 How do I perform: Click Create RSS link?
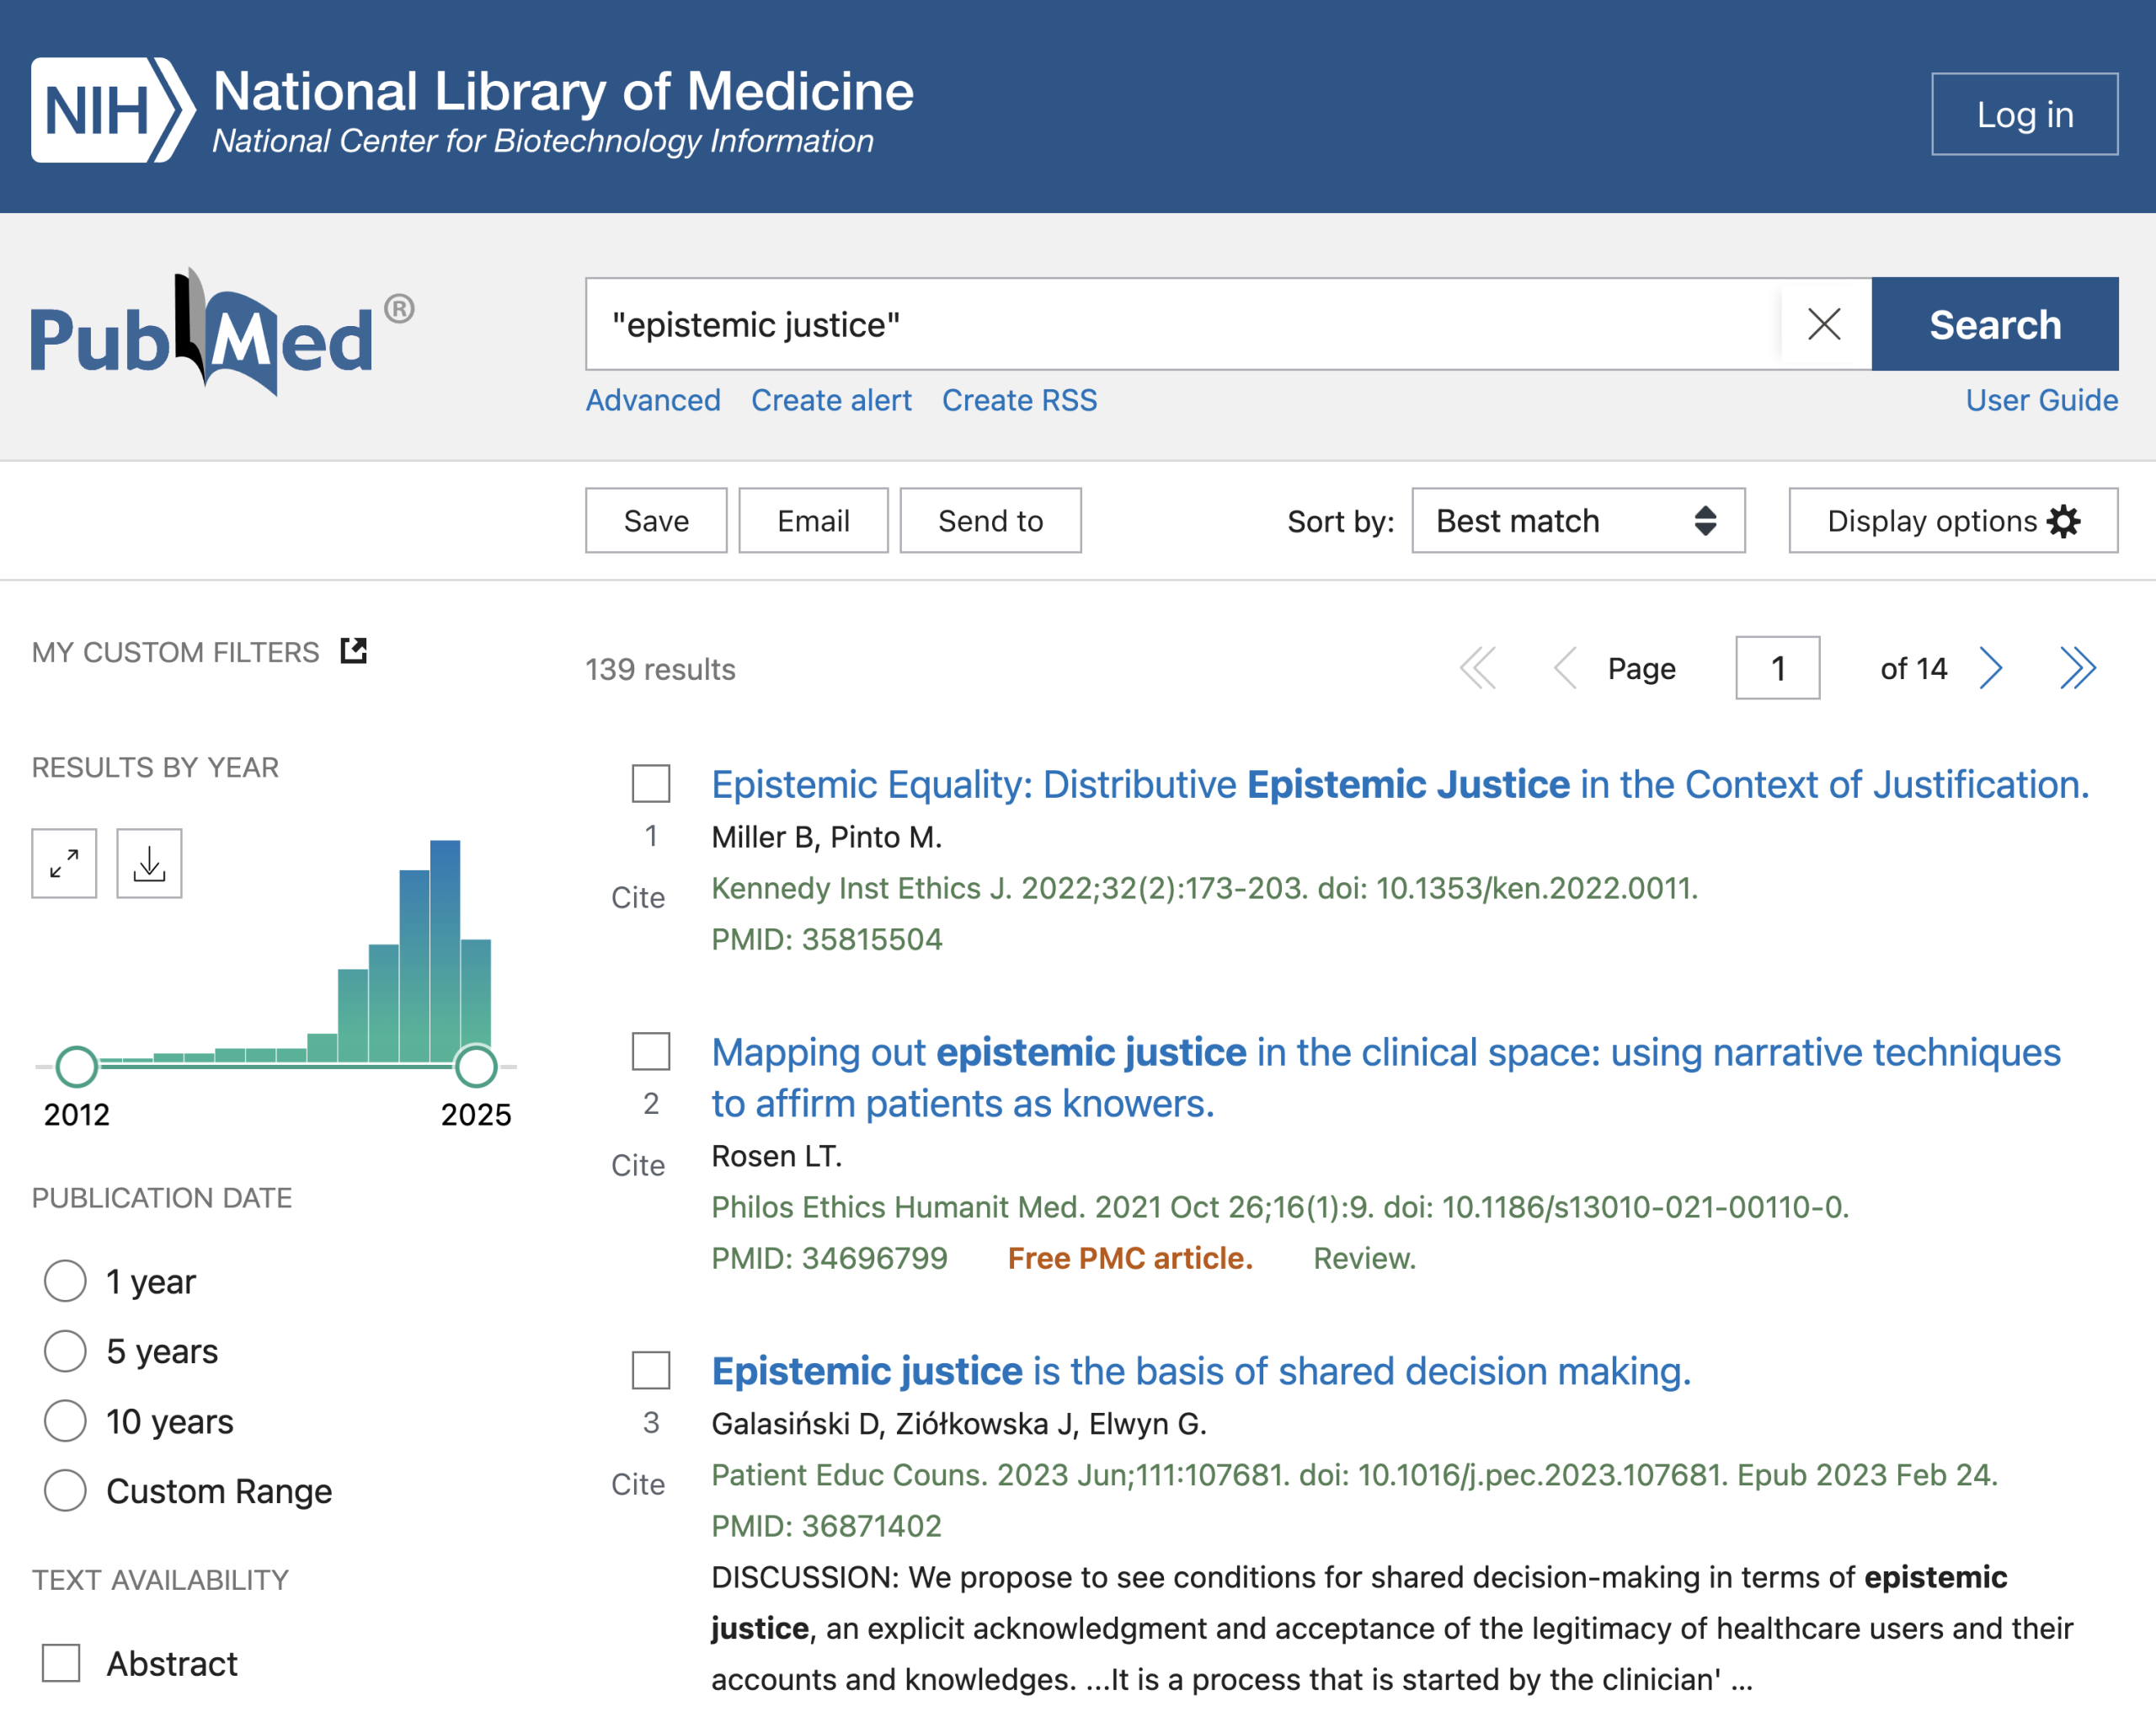click(1019, 400)
